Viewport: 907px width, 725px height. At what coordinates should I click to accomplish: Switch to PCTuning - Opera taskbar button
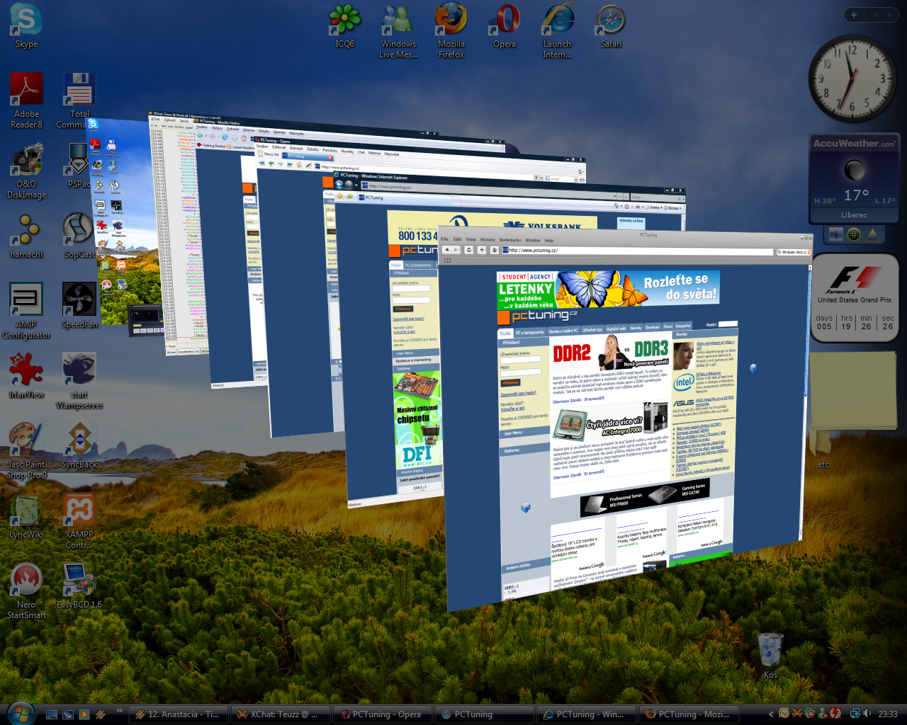(384, 714)
